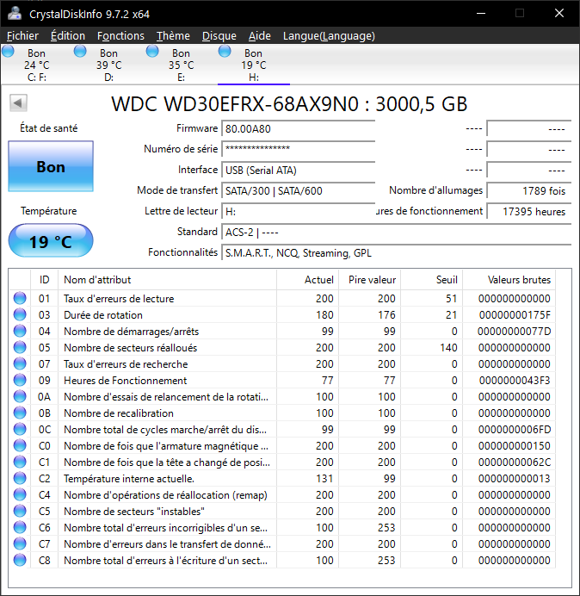Open the Aide menu
The image size is (580, 596).
[x=260, y=35]
